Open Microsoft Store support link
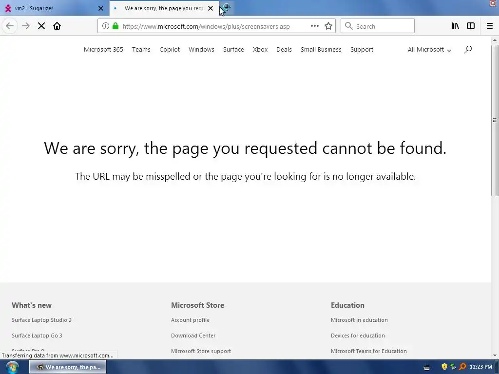Image resolution: width=499 pixels, height=374 pixels. [201, 351]
